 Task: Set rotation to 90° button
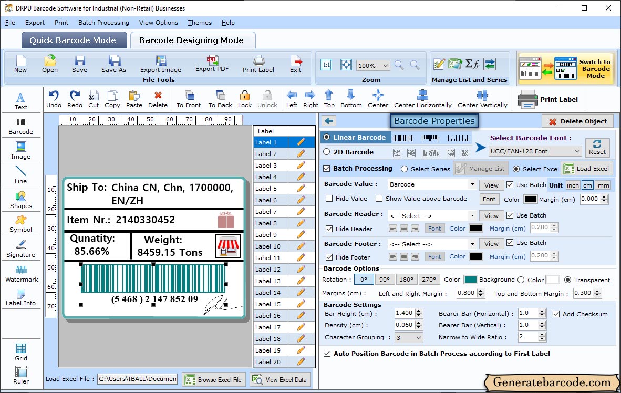point(384,280)
